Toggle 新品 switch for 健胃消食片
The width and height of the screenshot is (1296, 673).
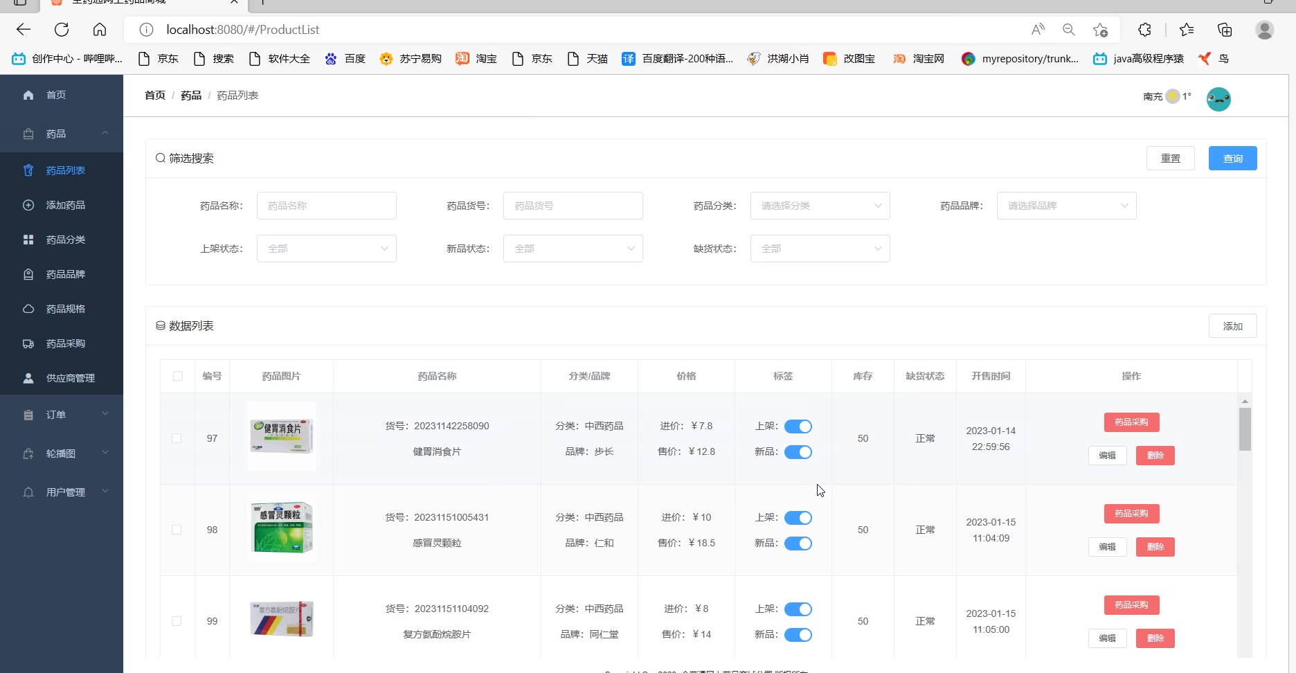[798, 452]
